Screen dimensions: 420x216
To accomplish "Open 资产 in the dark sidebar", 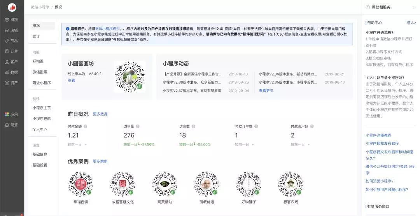I will click(12, 83).
